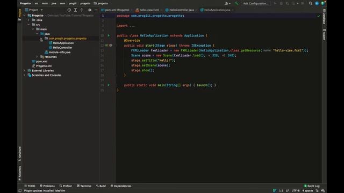Click the UTF-8 encoding in status bar
Viewport: 344px width, 193px height.
coord(295,191)
